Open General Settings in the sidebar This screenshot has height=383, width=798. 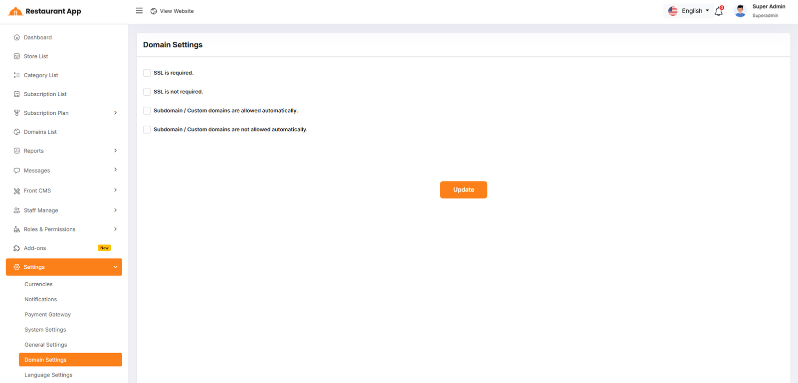[x=46, y=345]
